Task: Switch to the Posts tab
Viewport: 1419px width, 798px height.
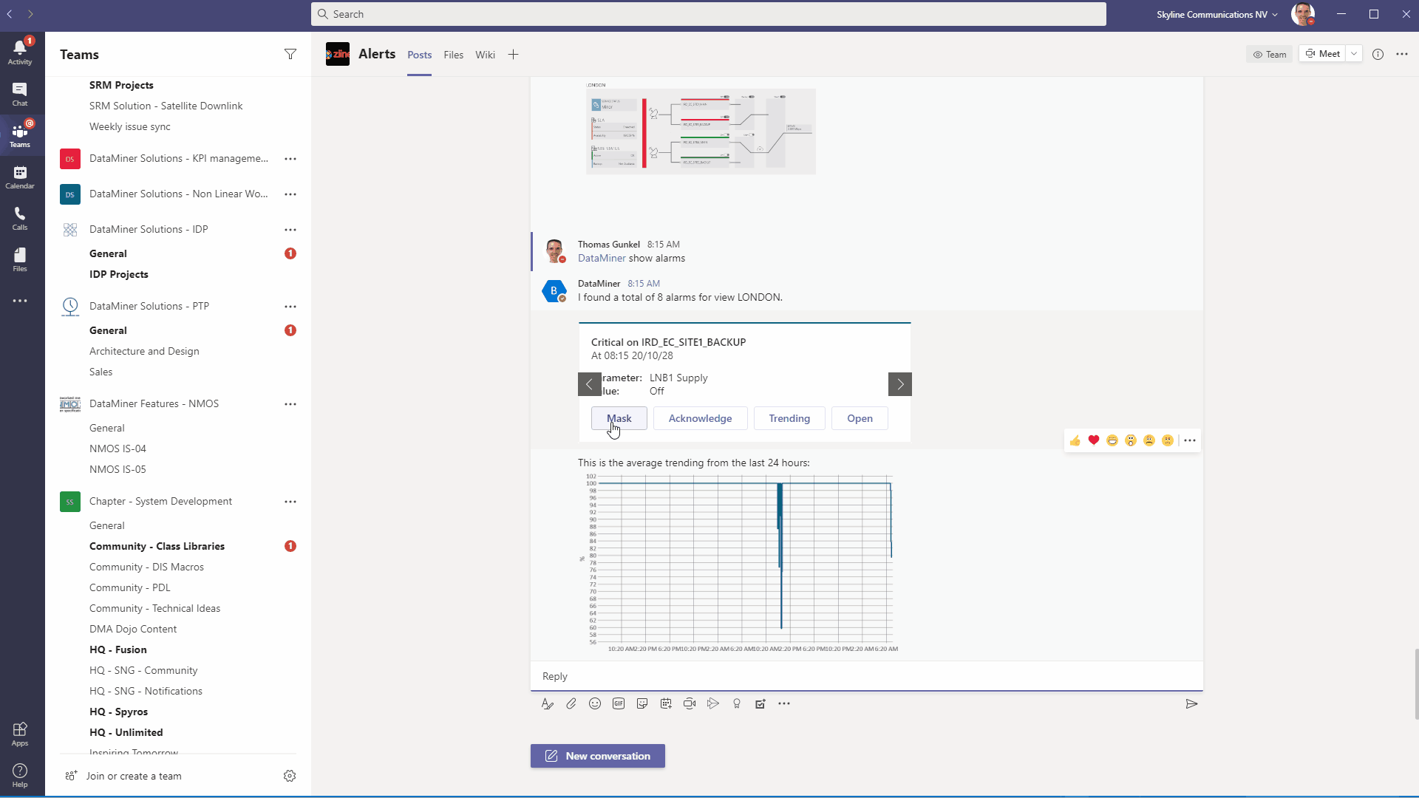Action: tap(420, 55)
